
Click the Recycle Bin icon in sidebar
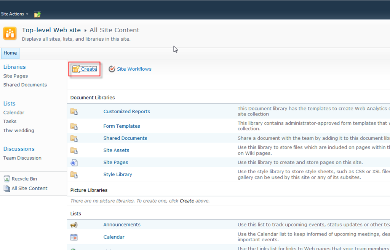pyautogui.click(x=7, y=179)
